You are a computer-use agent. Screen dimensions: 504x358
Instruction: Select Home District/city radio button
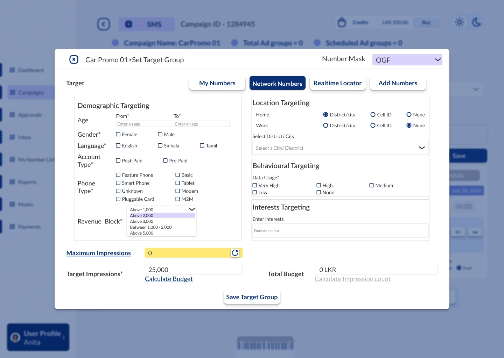325,115
